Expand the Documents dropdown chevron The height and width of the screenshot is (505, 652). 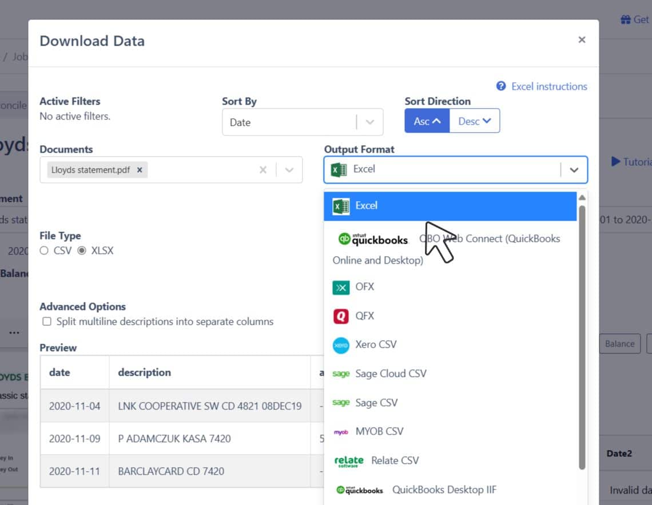(289, 170)
